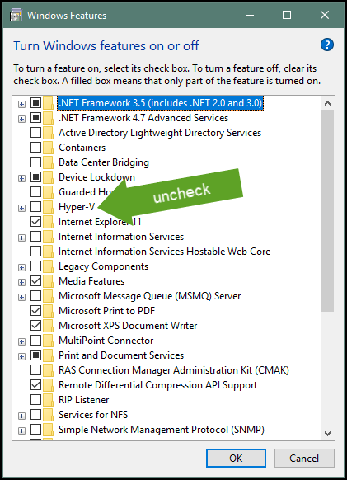Select the Device Lockdown item label
The image size is (347, 480).
pos(96,177)
